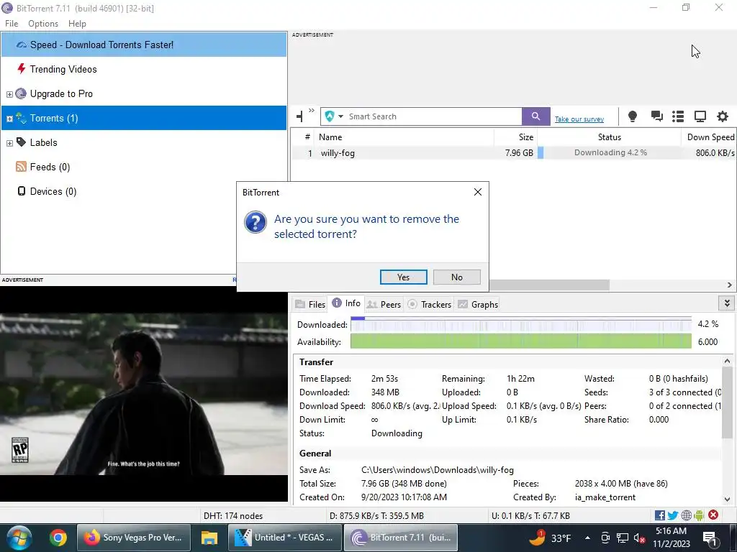Click into the Smart Search field
Viewport: 737px width, 552px height.
434,116
